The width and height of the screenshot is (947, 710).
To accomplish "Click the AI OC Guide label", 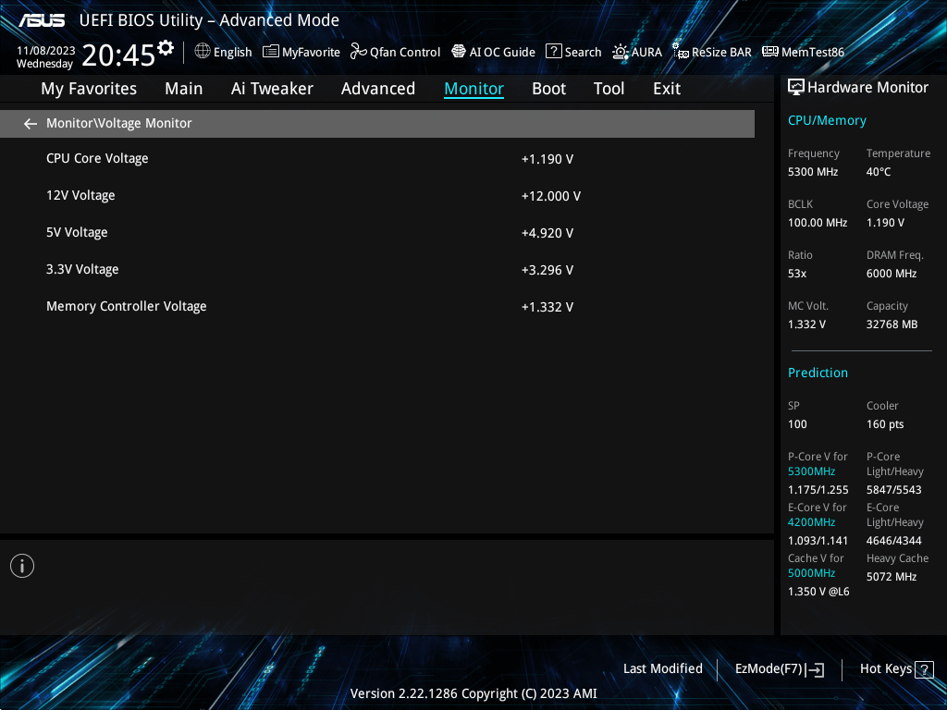I will [x=502, y=53].
